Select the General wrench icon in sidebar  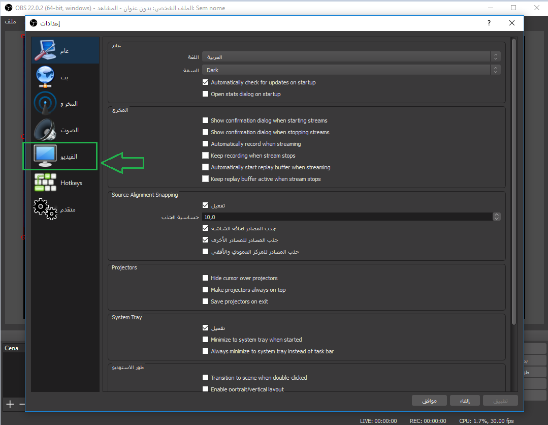(x=45, y=50)
